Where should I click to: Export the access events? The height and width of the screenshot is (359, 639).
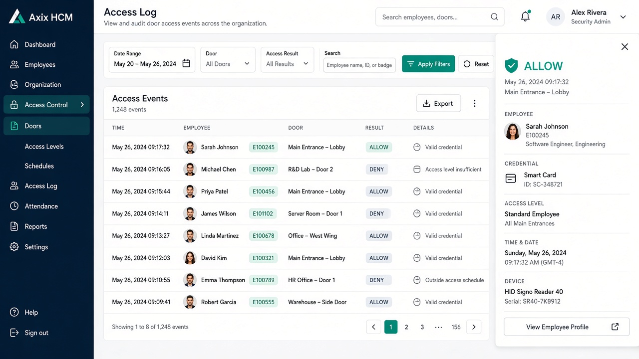point(438,103)
